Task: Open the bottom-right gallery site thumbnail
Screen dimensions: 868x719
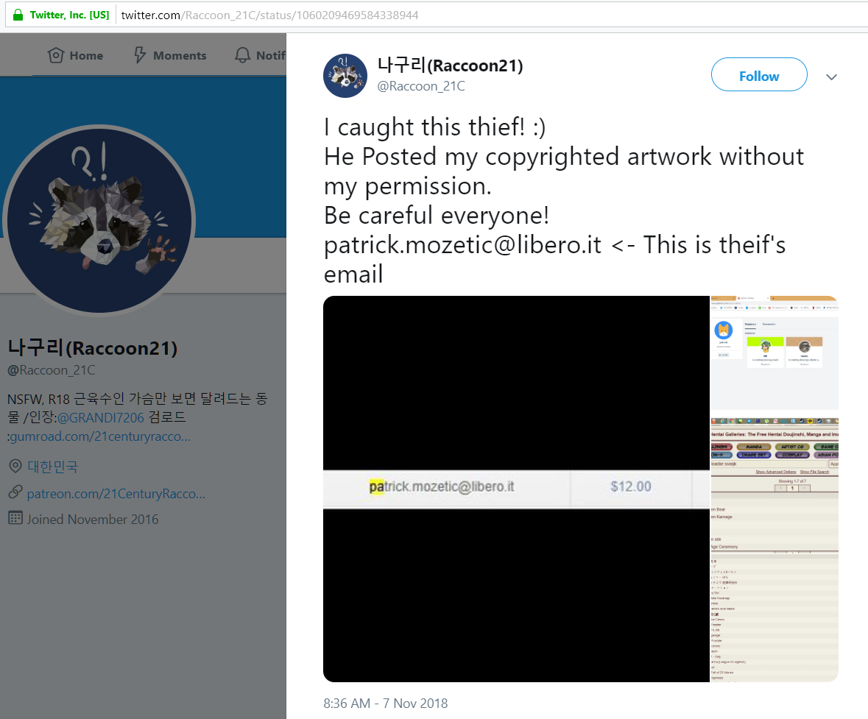Action: click(775, 550)
